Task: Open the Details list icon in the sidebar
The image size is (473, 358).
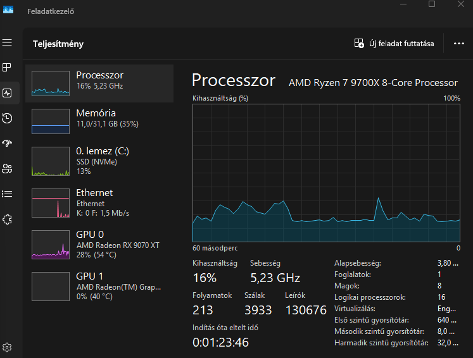Action: [7, 194]
